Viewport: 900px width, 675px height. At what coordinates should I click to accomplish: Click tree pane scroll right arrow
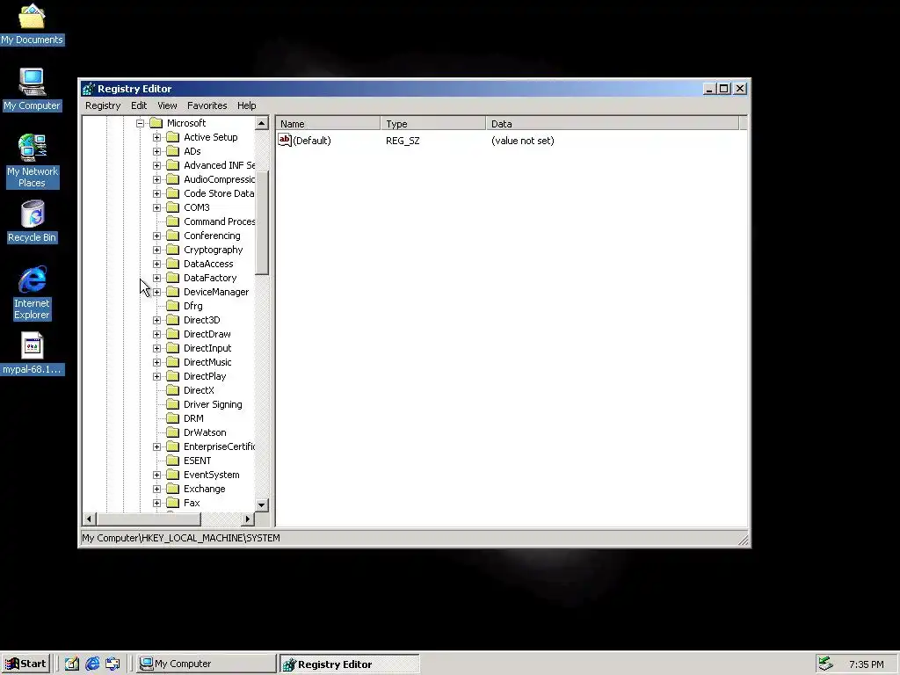tap(247, 519)
